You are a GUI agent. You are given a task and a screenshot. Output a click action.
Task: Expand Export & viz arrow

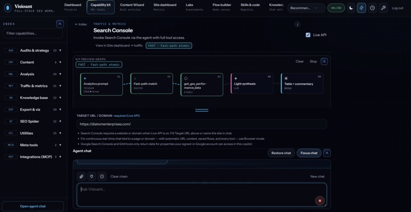(60, 109)
